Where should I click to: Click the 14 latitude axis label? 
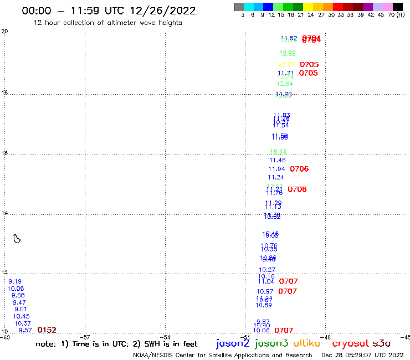(4, 213)
